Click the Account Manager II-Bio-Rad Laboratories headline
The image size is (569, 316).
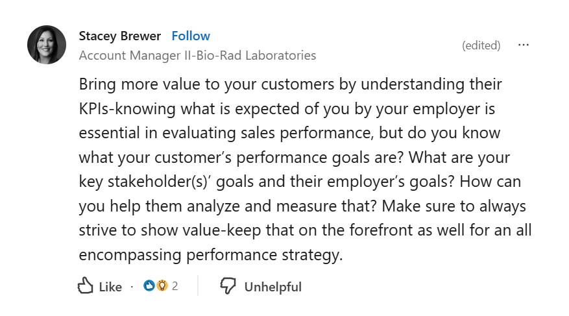pyautogui.click(x=197, y=56)
